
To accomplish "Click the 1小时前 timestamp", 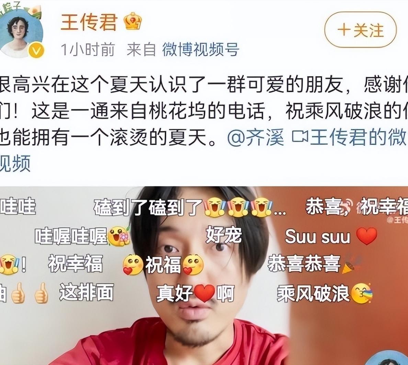I will click(x=88, y=49).
